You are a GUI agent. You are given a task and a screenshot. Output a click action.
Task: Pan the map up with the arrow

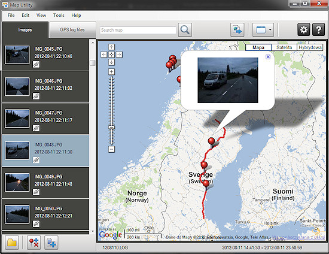point(111,47)
